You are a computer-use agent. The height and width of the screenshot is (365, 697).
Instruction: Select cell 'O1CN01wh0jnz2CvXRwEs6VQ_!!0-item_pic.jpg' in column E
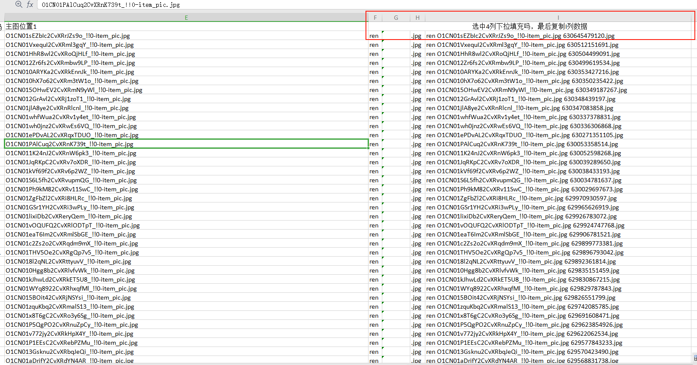pyautogui.click(x=186, y=126)
